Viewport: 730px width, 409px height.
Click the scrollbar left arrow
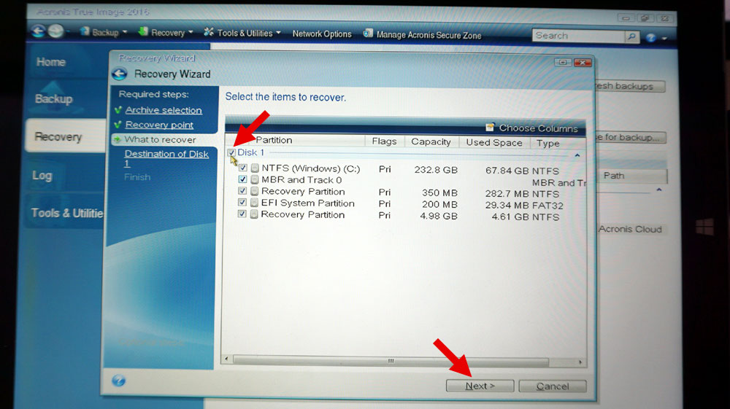pos(227,359)
